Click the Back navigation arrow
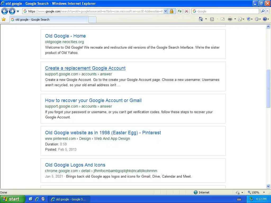Screen dimensions: 271x203 coord(5,11)
